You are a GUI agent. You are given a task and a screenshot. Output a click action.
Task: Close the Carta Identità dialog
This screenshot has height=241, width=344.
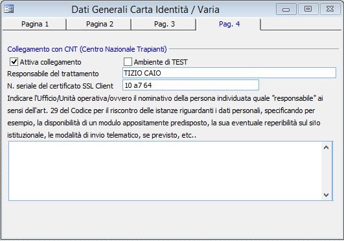(330, 9)
